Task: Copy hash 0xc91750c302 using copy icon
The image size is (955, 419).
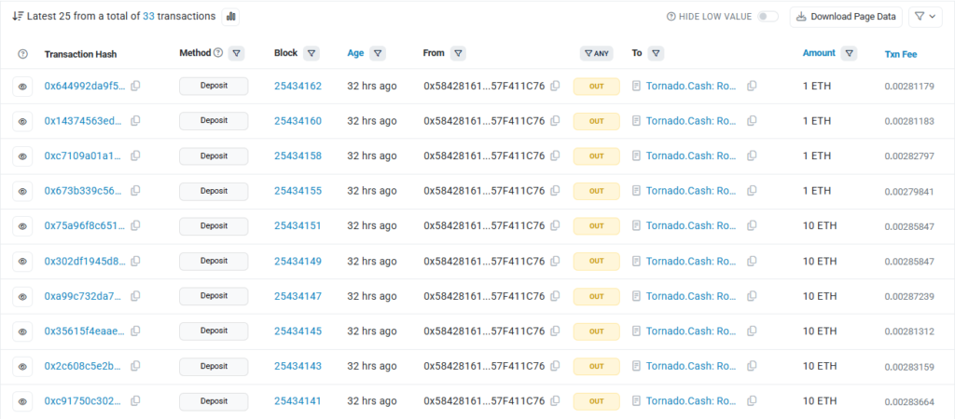Action: 135,401
